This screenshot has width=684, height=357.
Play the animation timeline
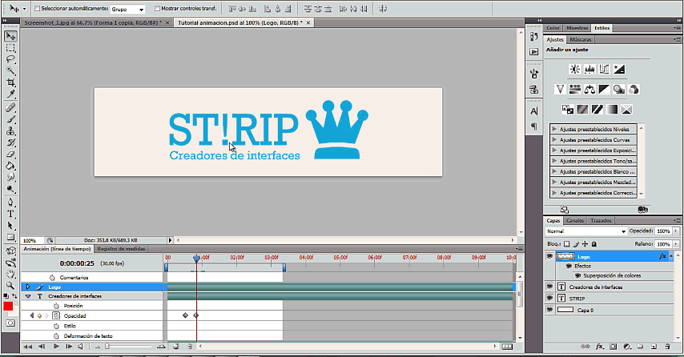coord(56,347)
